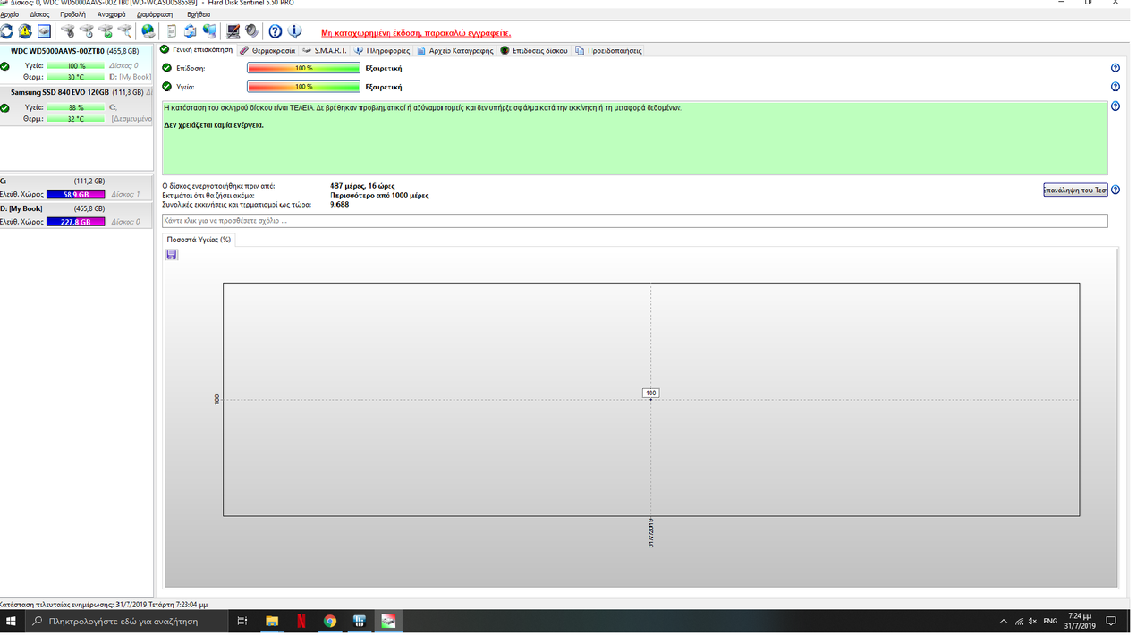Switch to the S.M.A.R.T. tab
This screenshot has width=1145, height=644.
(x=324, y=51)
